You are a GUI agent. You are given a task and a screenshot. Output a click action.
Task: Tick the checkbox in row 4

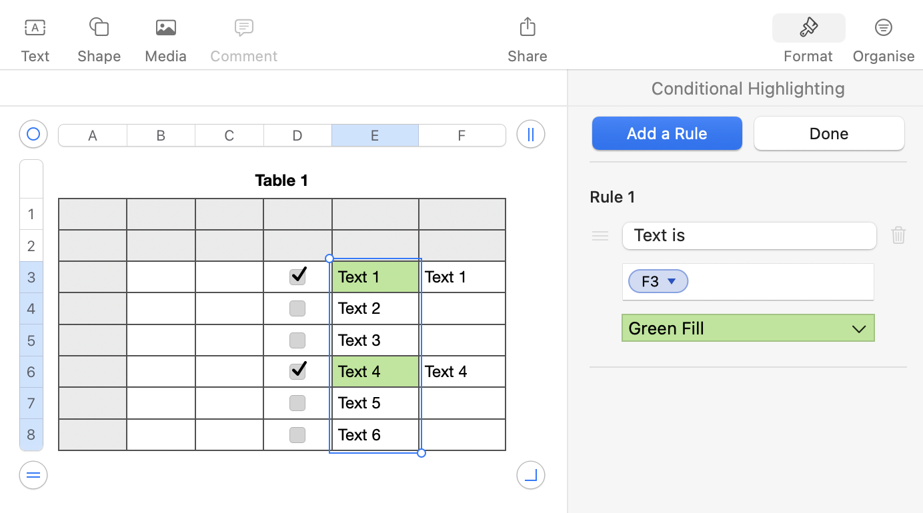click(x=297, y=308)
